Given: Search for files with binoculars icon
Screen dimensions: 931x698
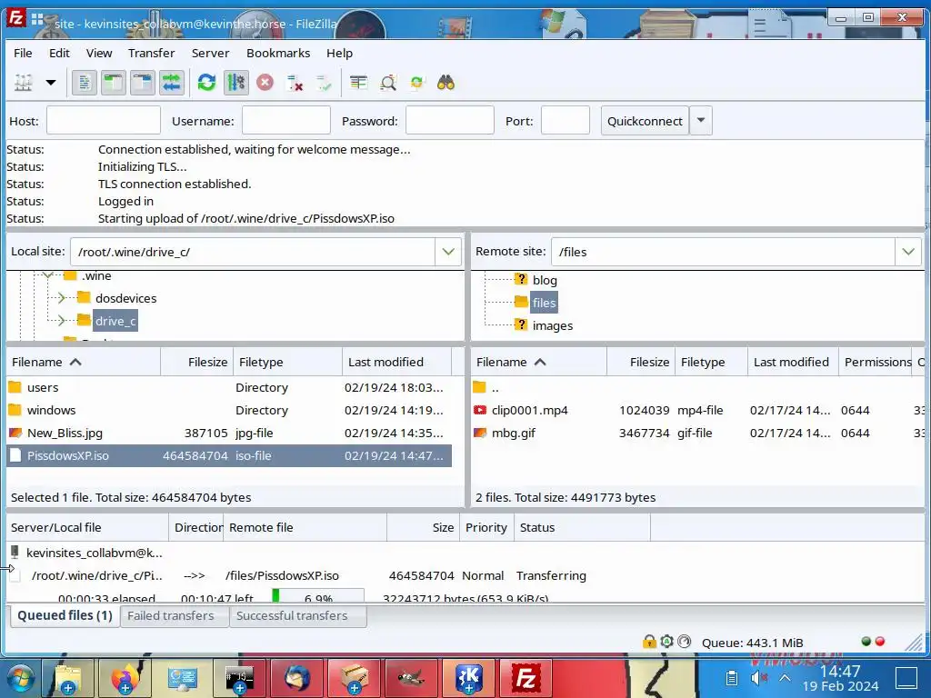Looking at the screenshot, I should pyautogui.click(x=445, y=83).
